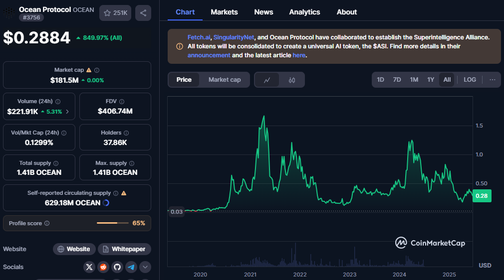Open the Whitepaper button
Viewport: 504px width, 280px height.
pyautogui.click(x=124, y=249)
